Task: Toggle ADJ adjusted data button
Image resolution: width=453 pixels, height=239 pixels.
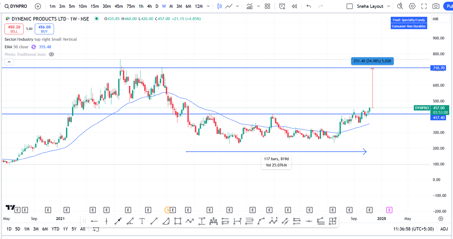Action: pos(444,229)
